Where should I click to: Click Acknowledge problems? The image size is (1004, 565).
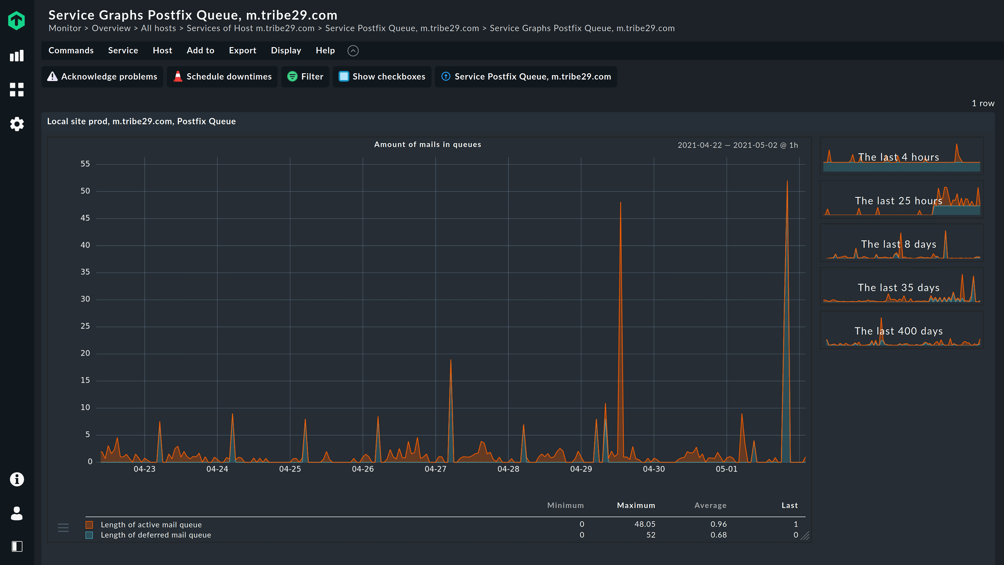pyautogui.click(x=102, y=77)
